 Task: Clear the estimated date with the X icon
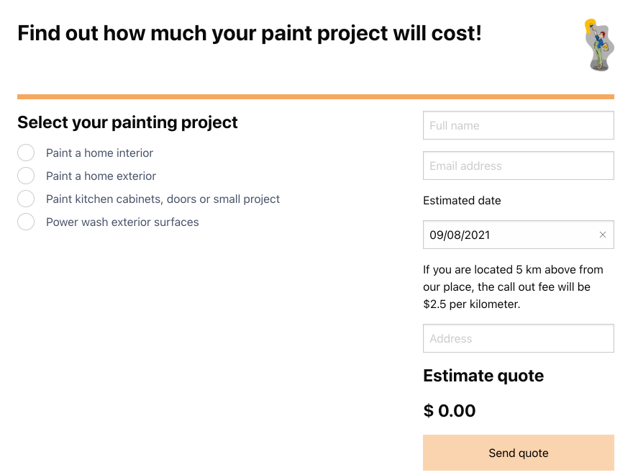click(x=603, y=235)
